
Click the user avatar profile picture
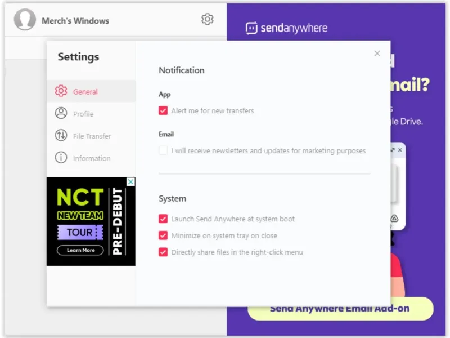pos(25,19)
